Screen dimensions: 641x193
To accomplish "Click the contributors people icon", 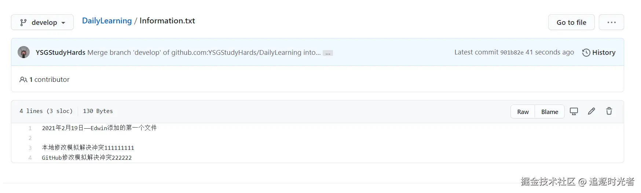I will pyautogui.click(x=23, y=79).
